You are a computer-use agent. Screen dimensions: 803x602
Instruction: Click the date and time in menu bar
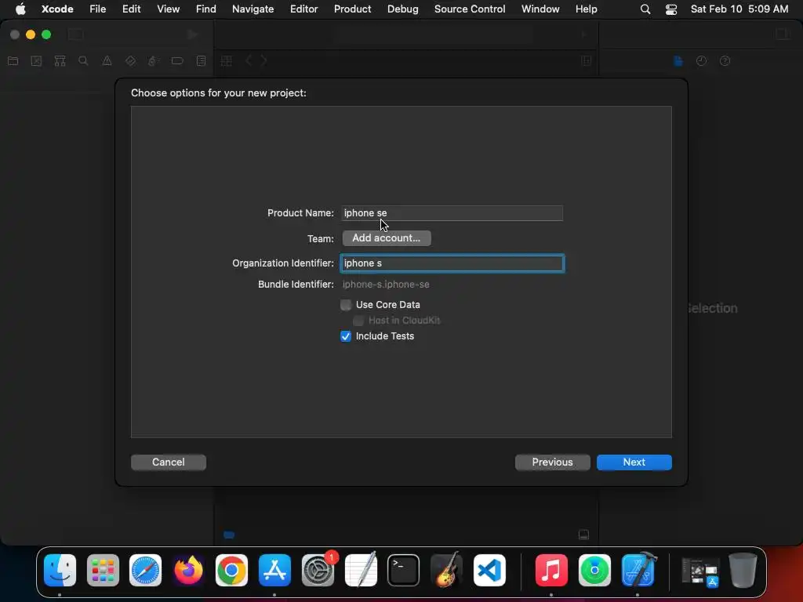pos(739,9)
